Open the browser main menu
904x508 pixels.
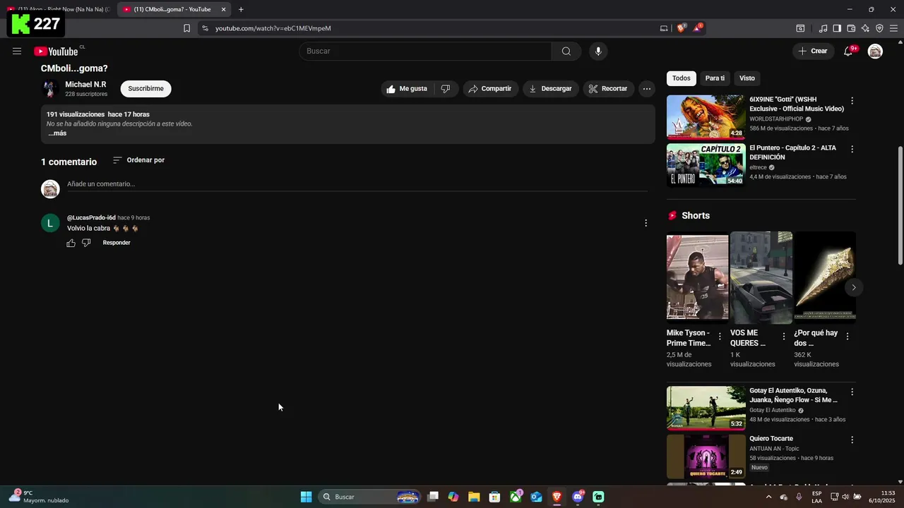click(x=894, y=28)
